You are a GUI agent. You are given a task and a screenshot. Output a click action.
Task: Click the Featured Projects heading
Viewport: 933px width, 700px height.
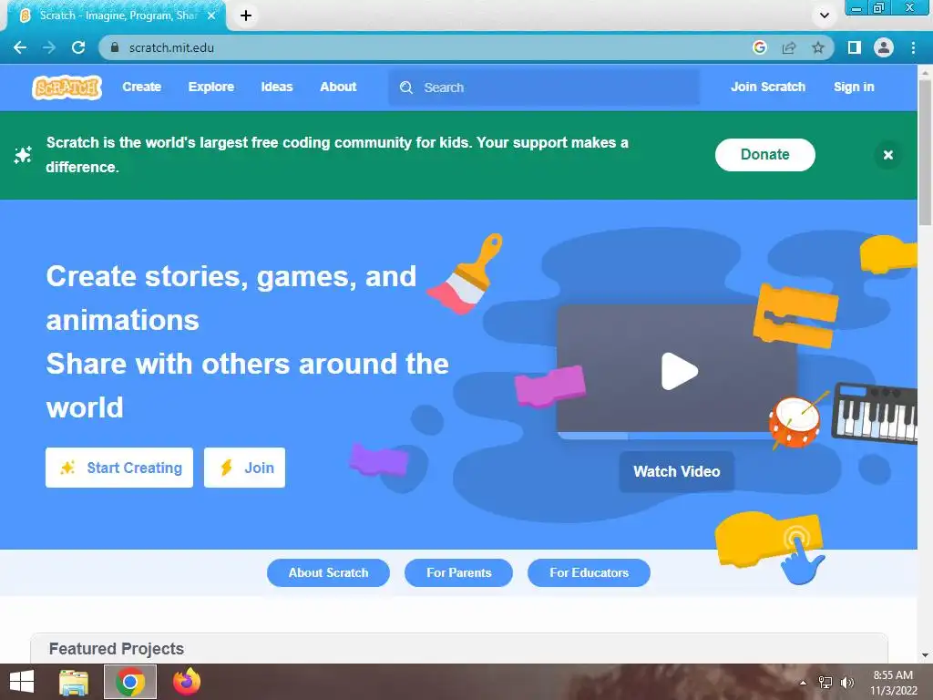point(116,649)
